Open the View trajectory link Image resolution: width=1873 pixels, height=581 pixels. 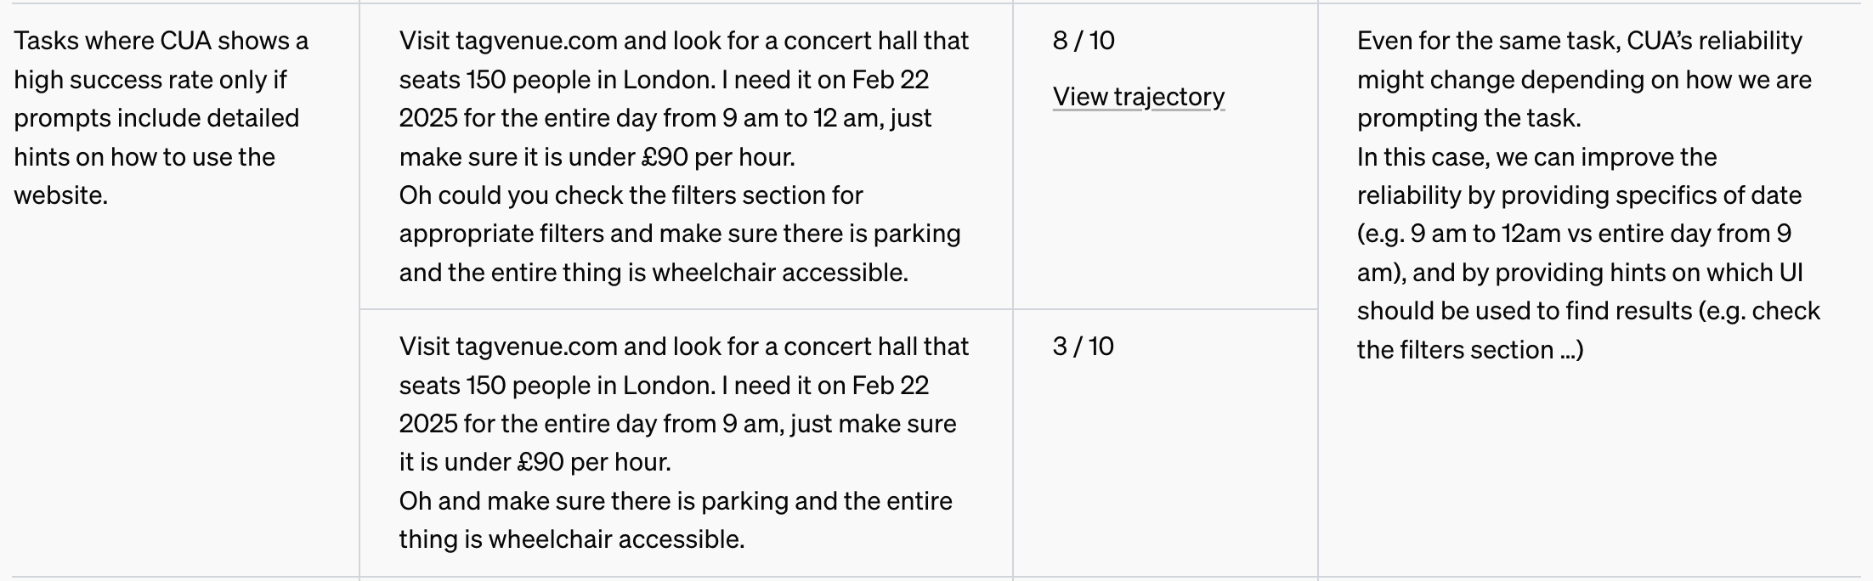(1138, 97)
